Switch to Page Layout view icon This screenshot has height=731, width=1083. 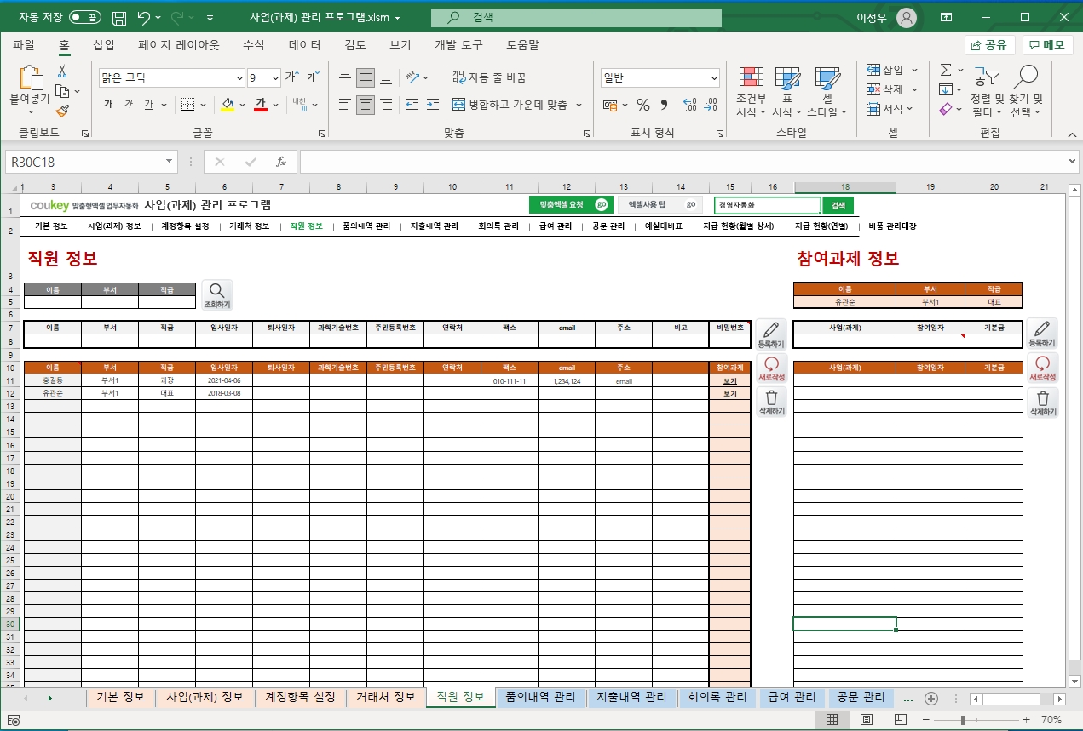point(866,720)
